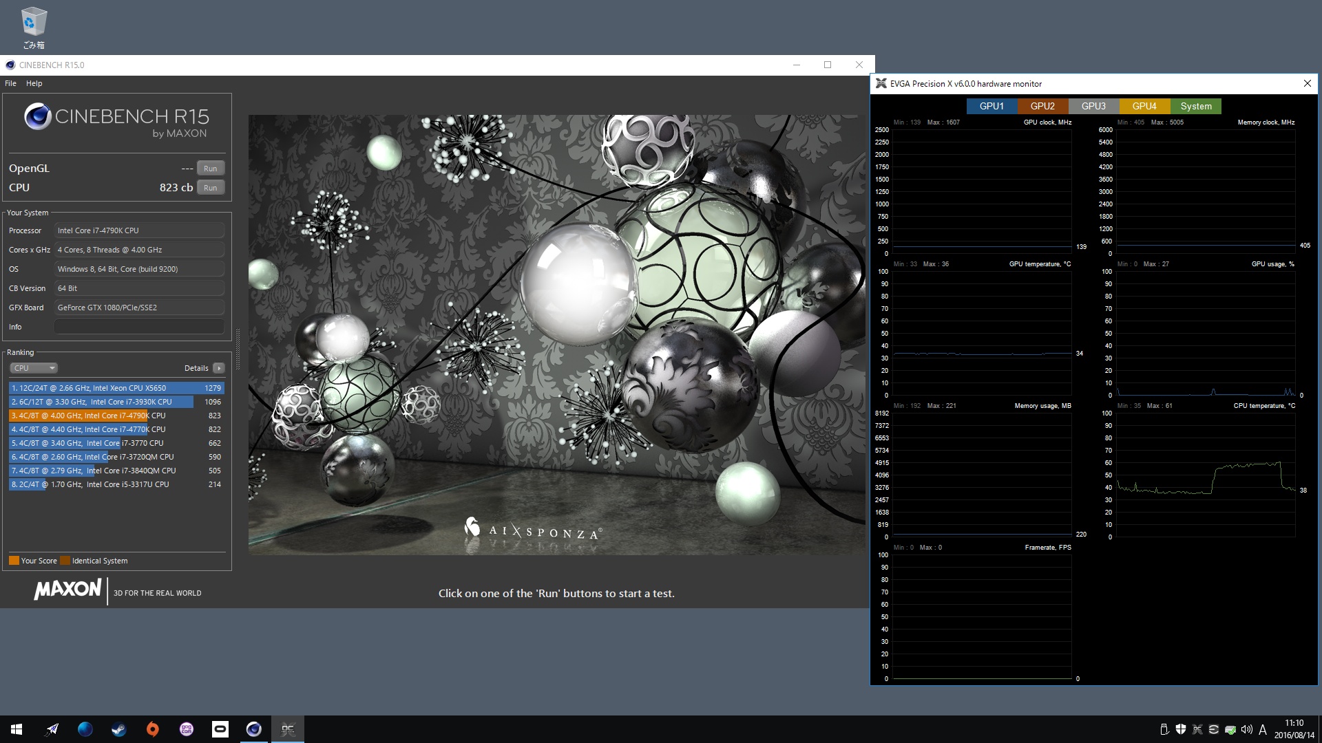This screenshot has height=743, width=1322.
Task: Run the CPU benchmark test
Action: click(211, 188)
